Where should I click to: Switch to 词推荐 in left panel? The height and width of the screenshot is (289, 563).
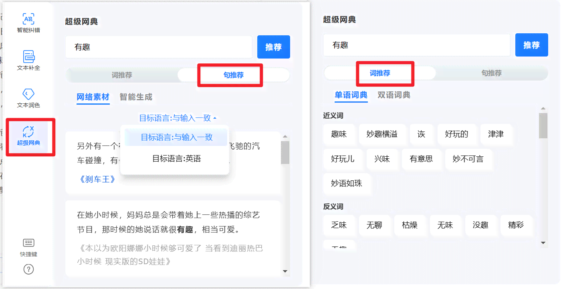tap(122, 75)
